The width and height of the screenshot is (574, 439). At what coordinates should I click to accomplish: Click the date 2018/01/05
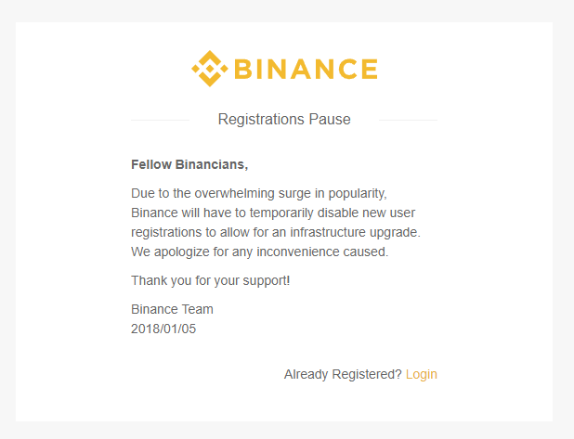[163, 329]
